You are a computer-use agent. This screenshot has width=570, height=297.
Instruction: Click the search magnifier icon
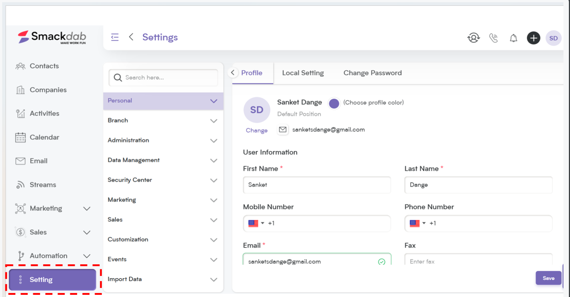[118, 78]
